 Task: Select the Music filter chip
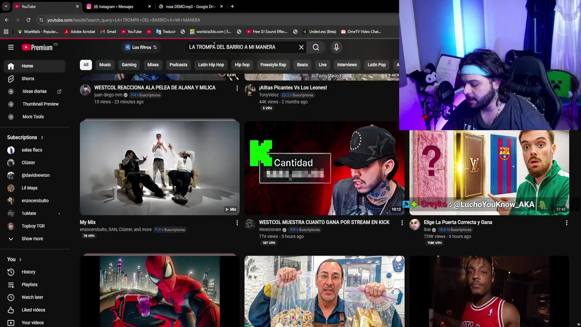click(x=105, y=64)
